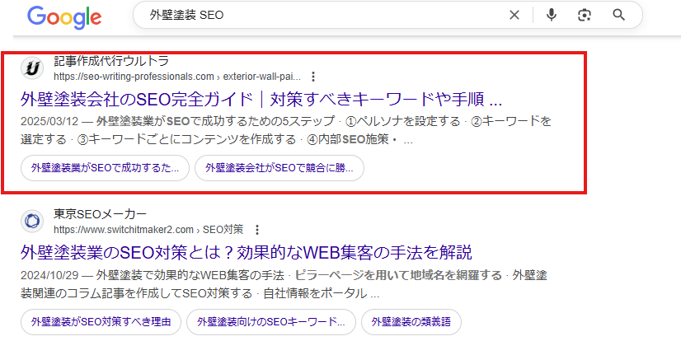
Task: Select the 外壁塗装会社がSEOで競合に勝... chip
Action: [x=279, y=168]
